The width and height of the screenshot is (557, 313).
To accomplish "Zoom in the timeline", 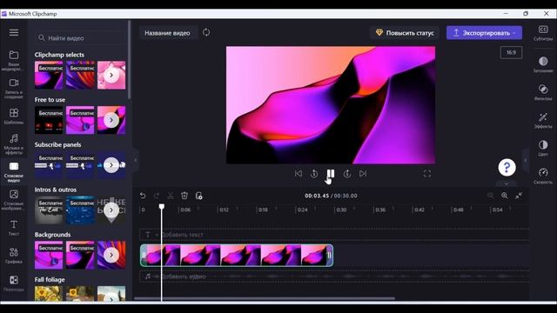I will coord(505,196).
